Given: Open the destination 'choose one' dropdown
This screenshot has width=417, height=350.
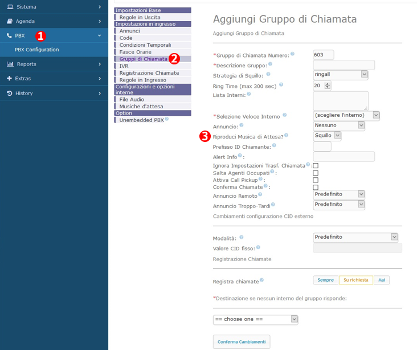Looking at the screenshot, I should tap(255, 319).
